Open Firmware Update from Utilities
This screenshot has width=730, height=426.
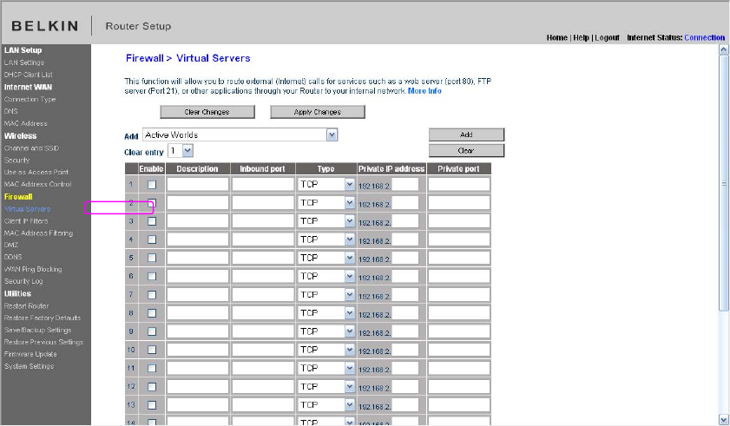click(x=30, y=354)
